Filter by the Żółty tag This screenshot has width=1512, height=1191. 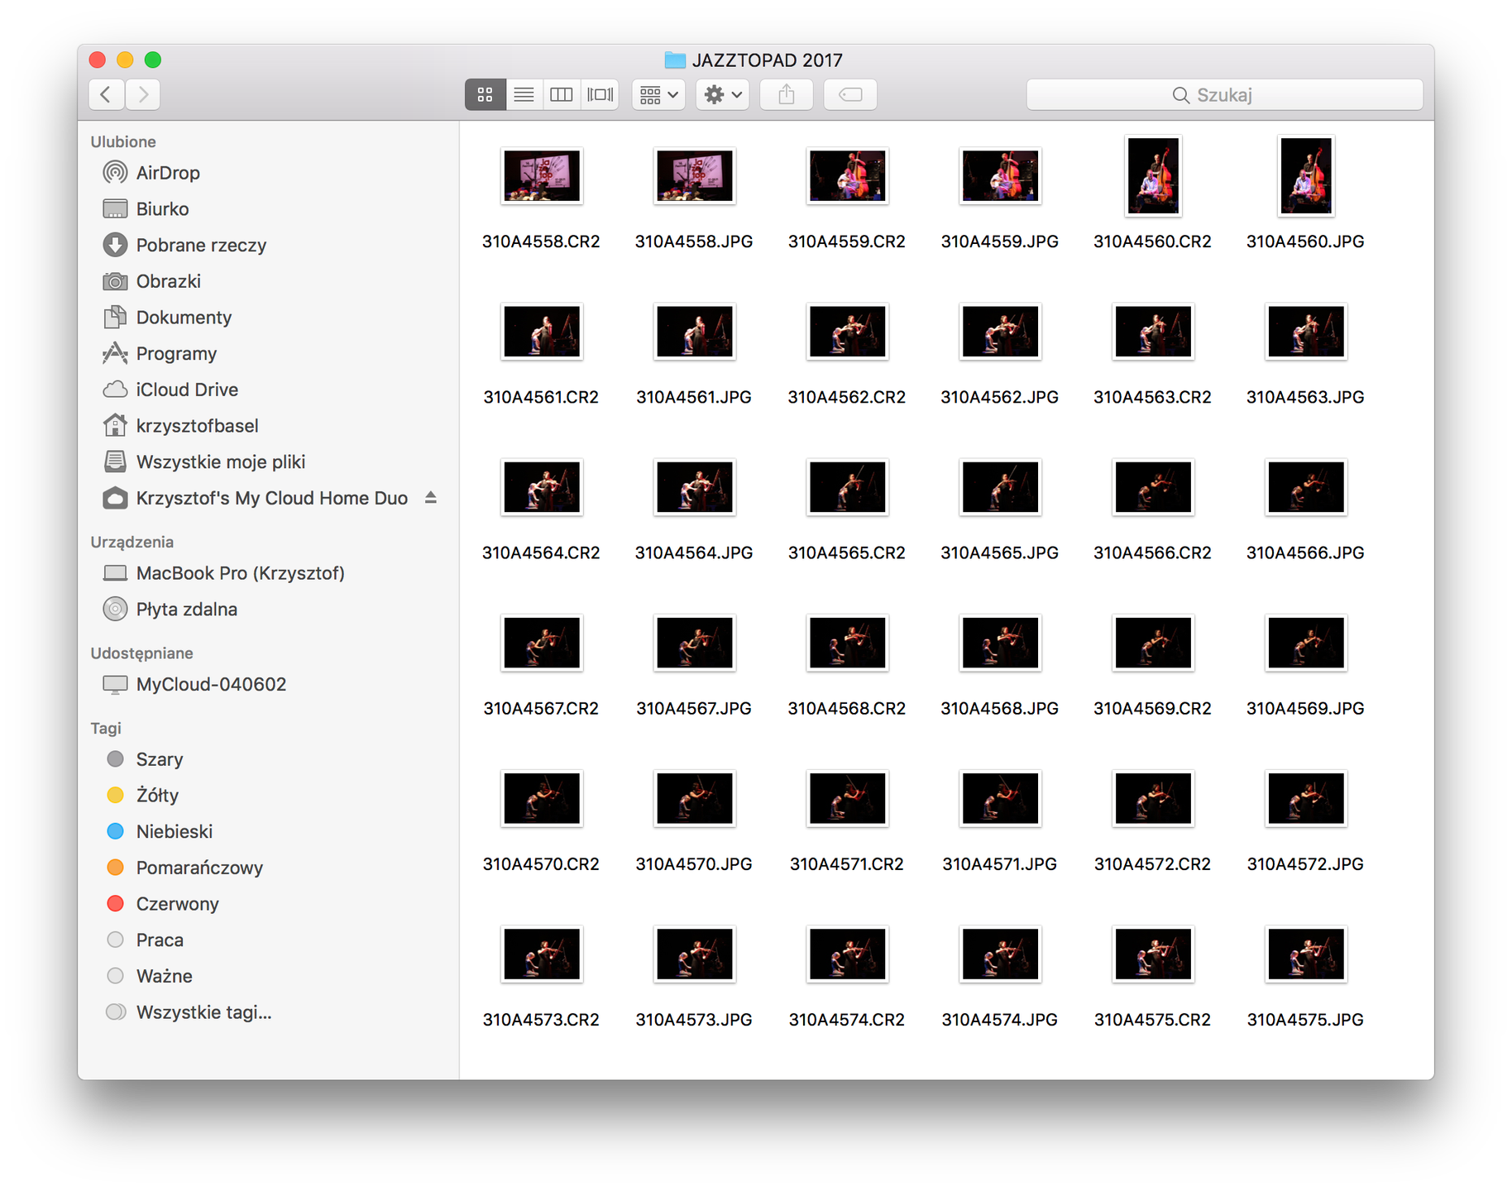[x=142, y=796]
